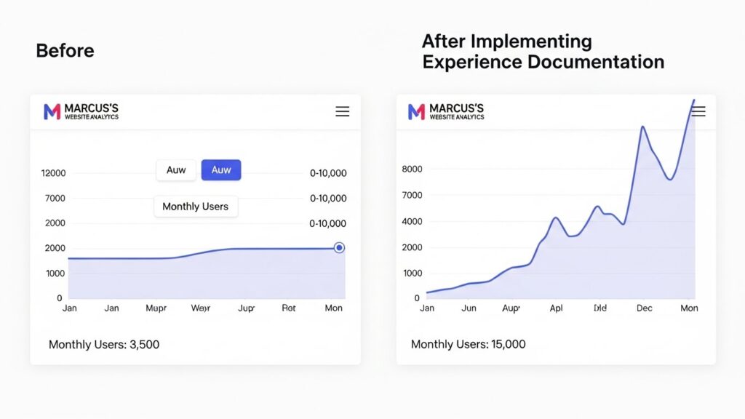Expand the bottom 0-10,000 range option
The width and height of the screenshot is (745, 419).
click(x=327, y=224)
